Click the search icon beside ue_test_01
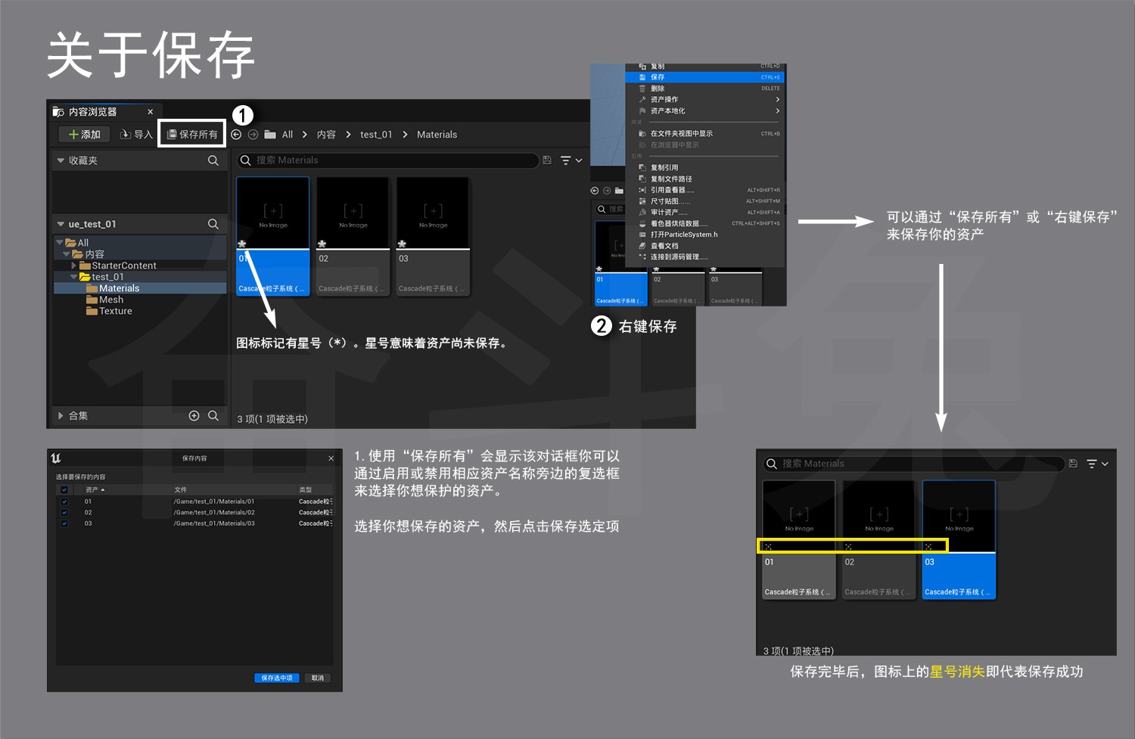1135x739 pixels. click(x=213, y=224)
